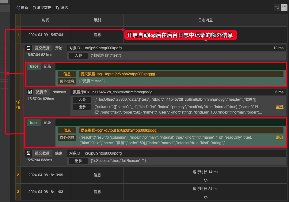The height and width of the screenshot is (202, 289).
Task: Click the second trace tag (log1-output)
Action: tap(34, 123)
